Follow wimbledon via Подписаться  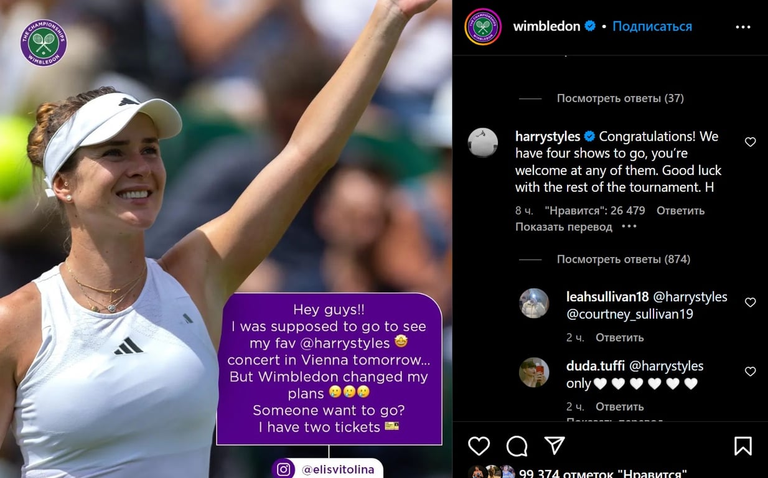click(652, 26)
